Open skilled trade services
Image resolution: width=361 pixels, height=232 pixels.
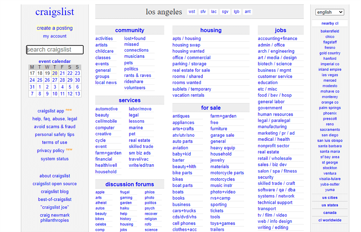(x=141, y=146)
